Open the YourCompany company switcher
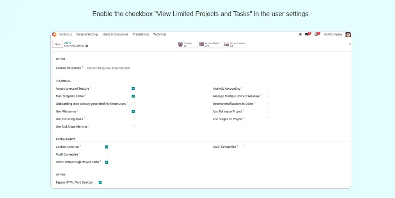This screenshot has width=395, height=198. (333, 34)
